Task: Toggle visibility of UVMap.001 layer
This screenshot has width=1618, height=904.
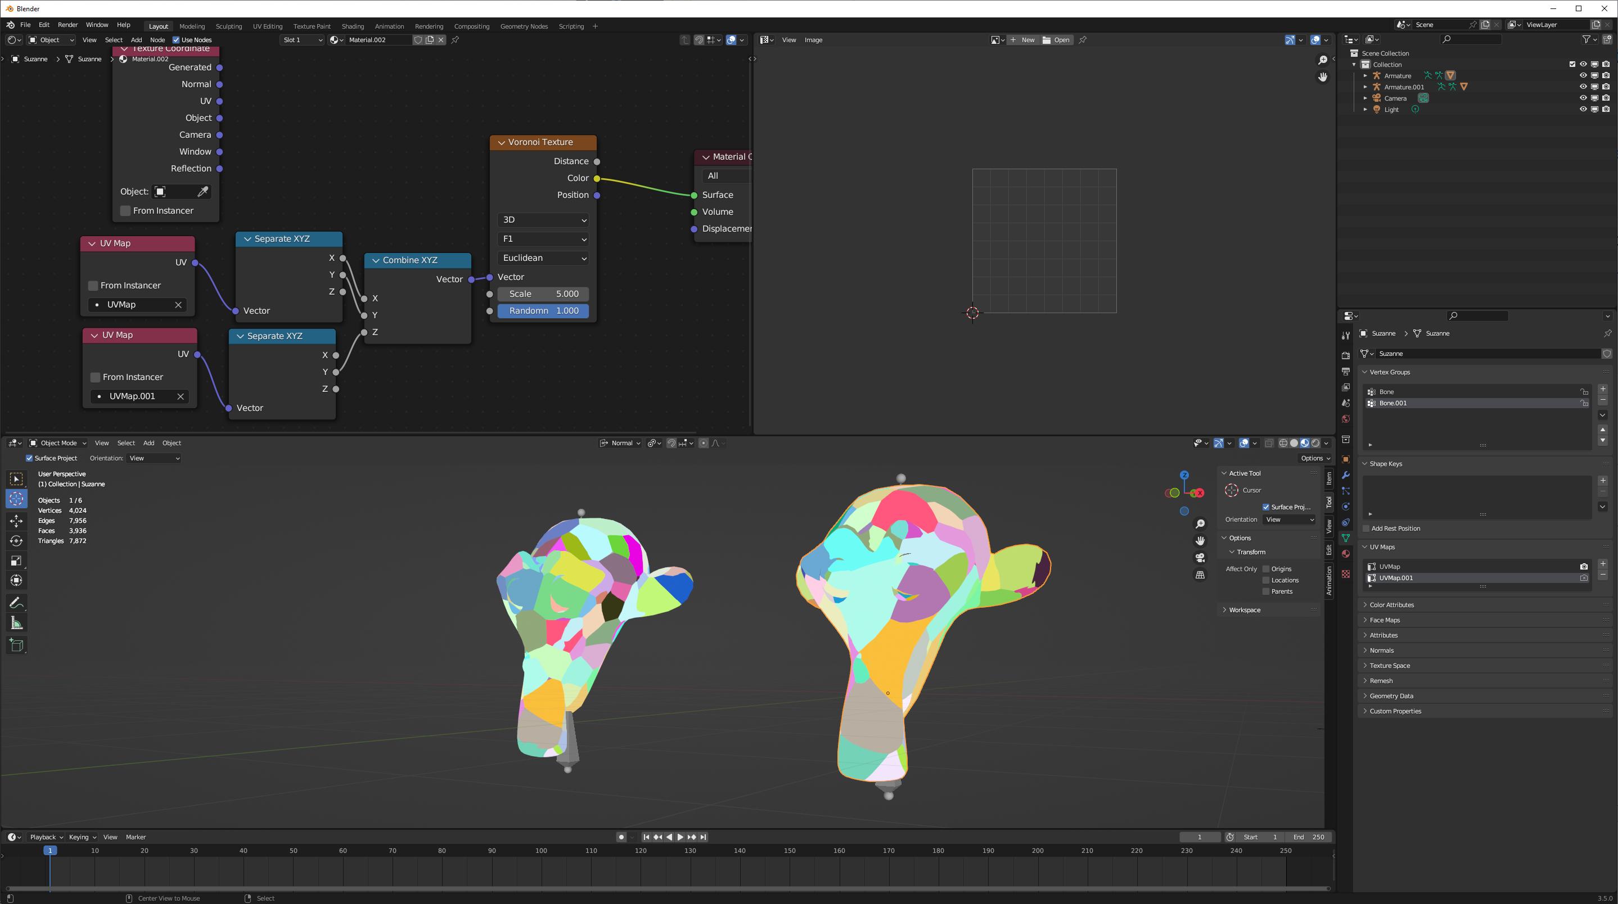Action: click(1584, 577)
